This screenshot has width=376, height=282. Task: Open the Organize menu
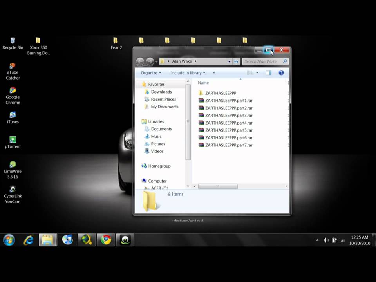pos(151,73)
